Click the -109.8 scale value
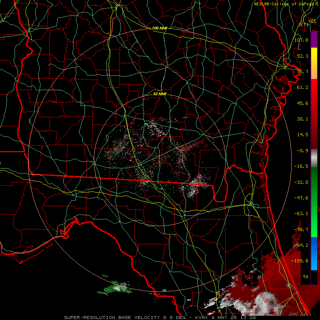 [x=300, y=261]
